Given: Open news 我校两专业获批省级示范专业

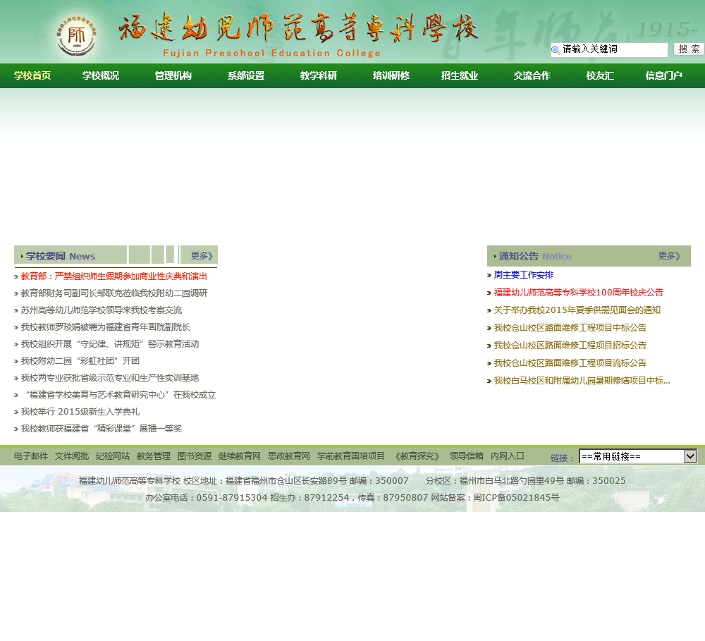Looking at the screenshot, I should (x=110, y=378).
